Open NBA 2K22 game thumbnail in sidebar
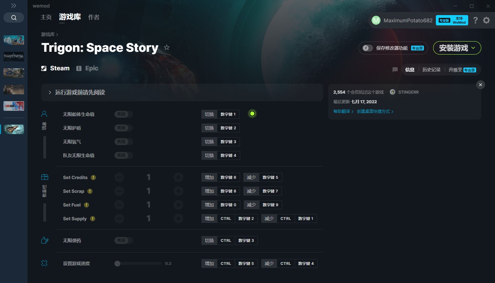This screenshot has width=495, height=283. [x=14, y=106]
